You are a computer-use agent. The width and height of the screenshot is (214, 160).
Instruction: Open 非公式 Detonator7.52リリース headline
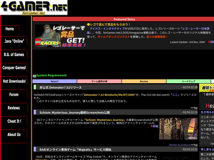[60, 87]
